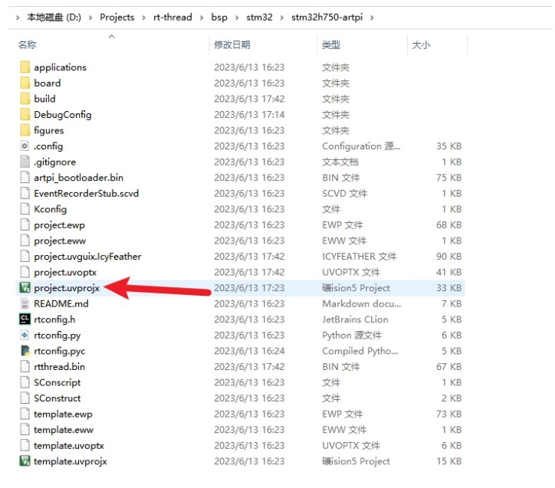Image resolution: width=555 pixels, height=488 pixels.
Task: Click the EventRecorderStub.scvd file icon
Action: (25, 193)
